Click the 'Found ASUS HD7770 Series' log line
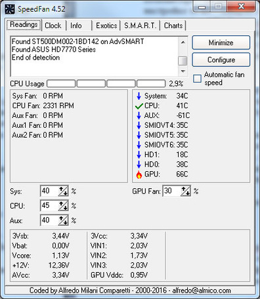 54,50
